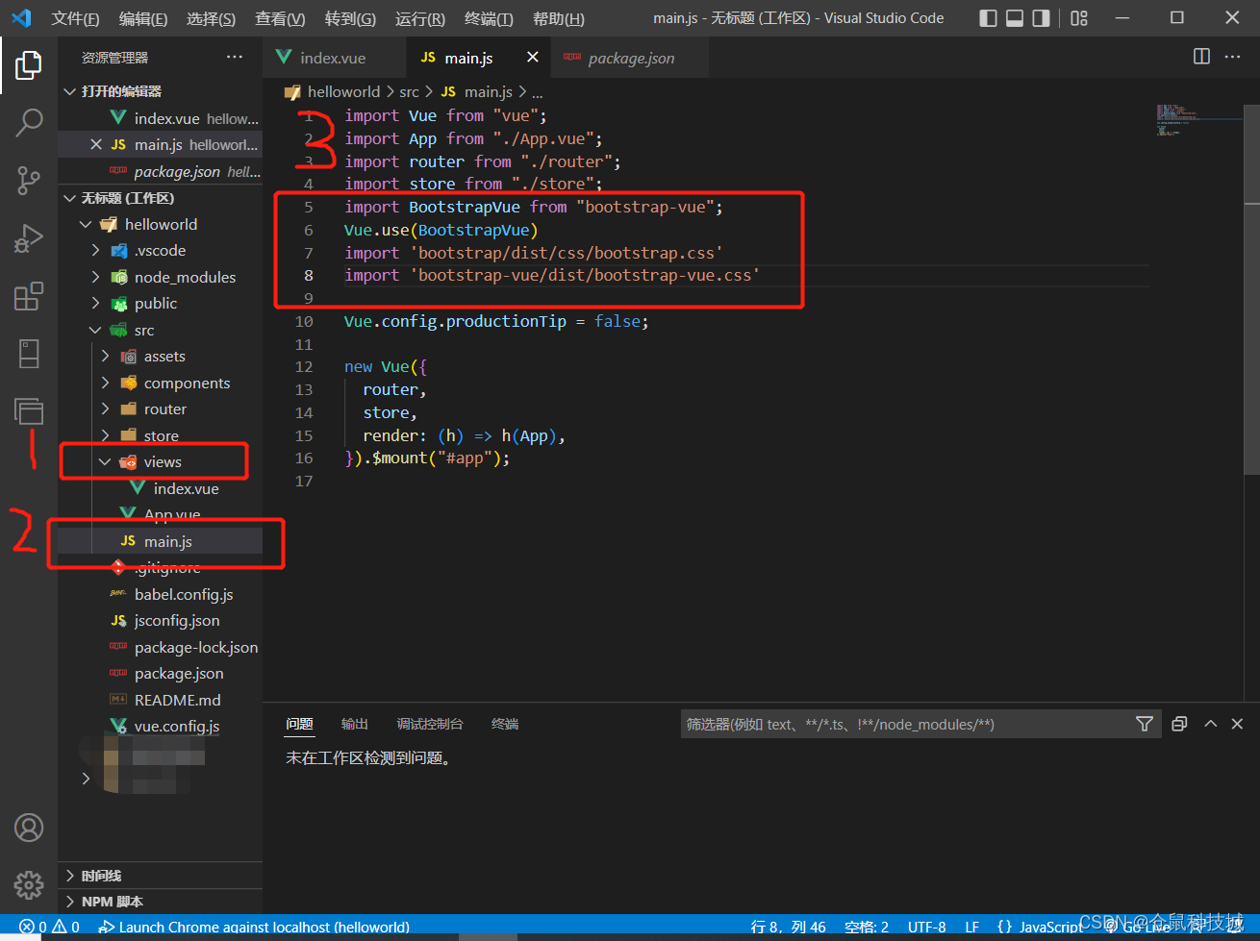Split the editor using the split icon
Viewport: 1260px width, 941px height.
(x=1201, y=57)
